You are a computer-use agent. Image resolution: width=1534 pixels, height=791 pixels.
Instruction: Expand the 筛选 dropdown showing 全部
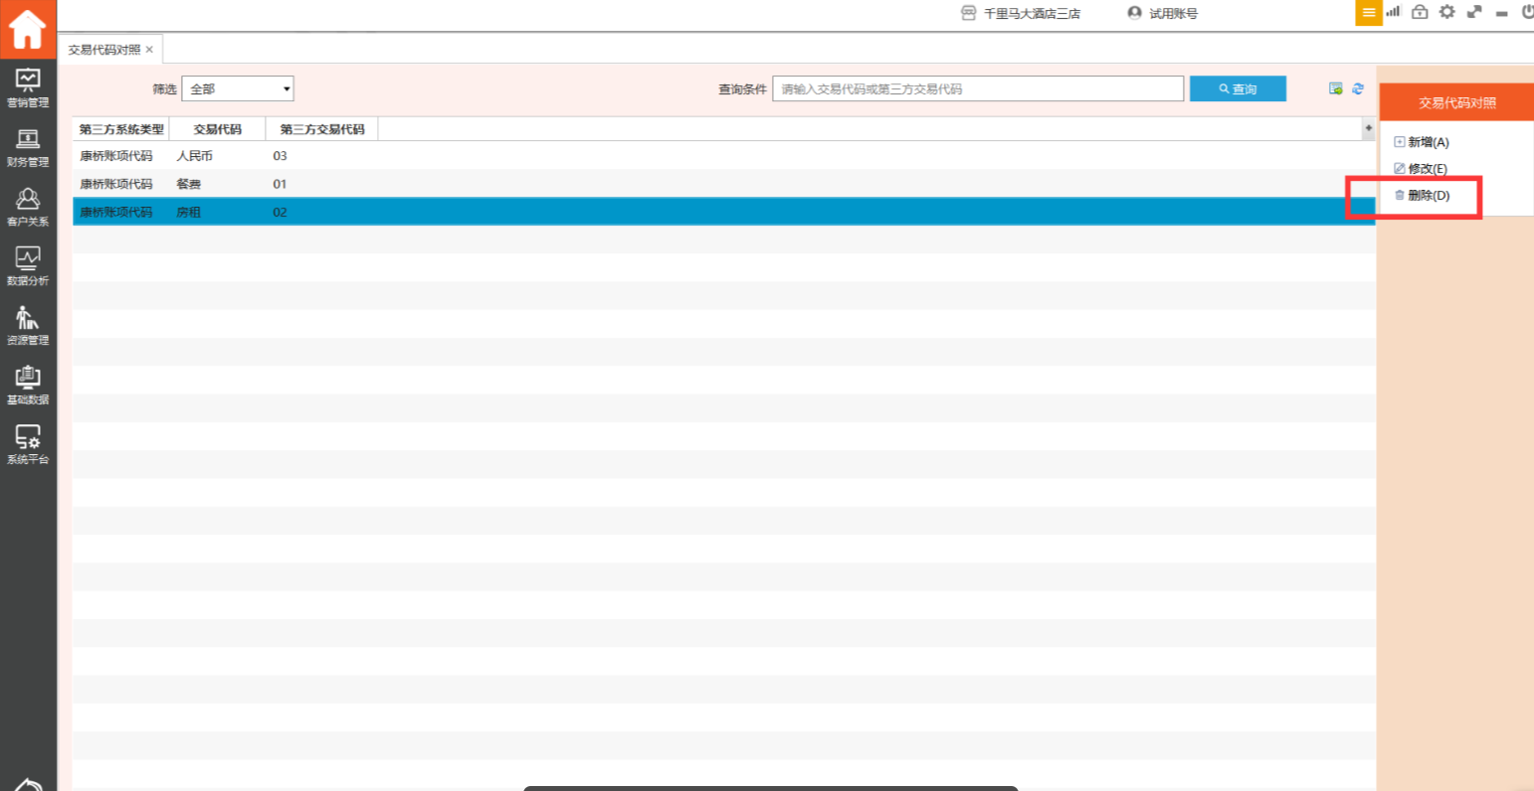pyautogui.click(x=238, y=88)
